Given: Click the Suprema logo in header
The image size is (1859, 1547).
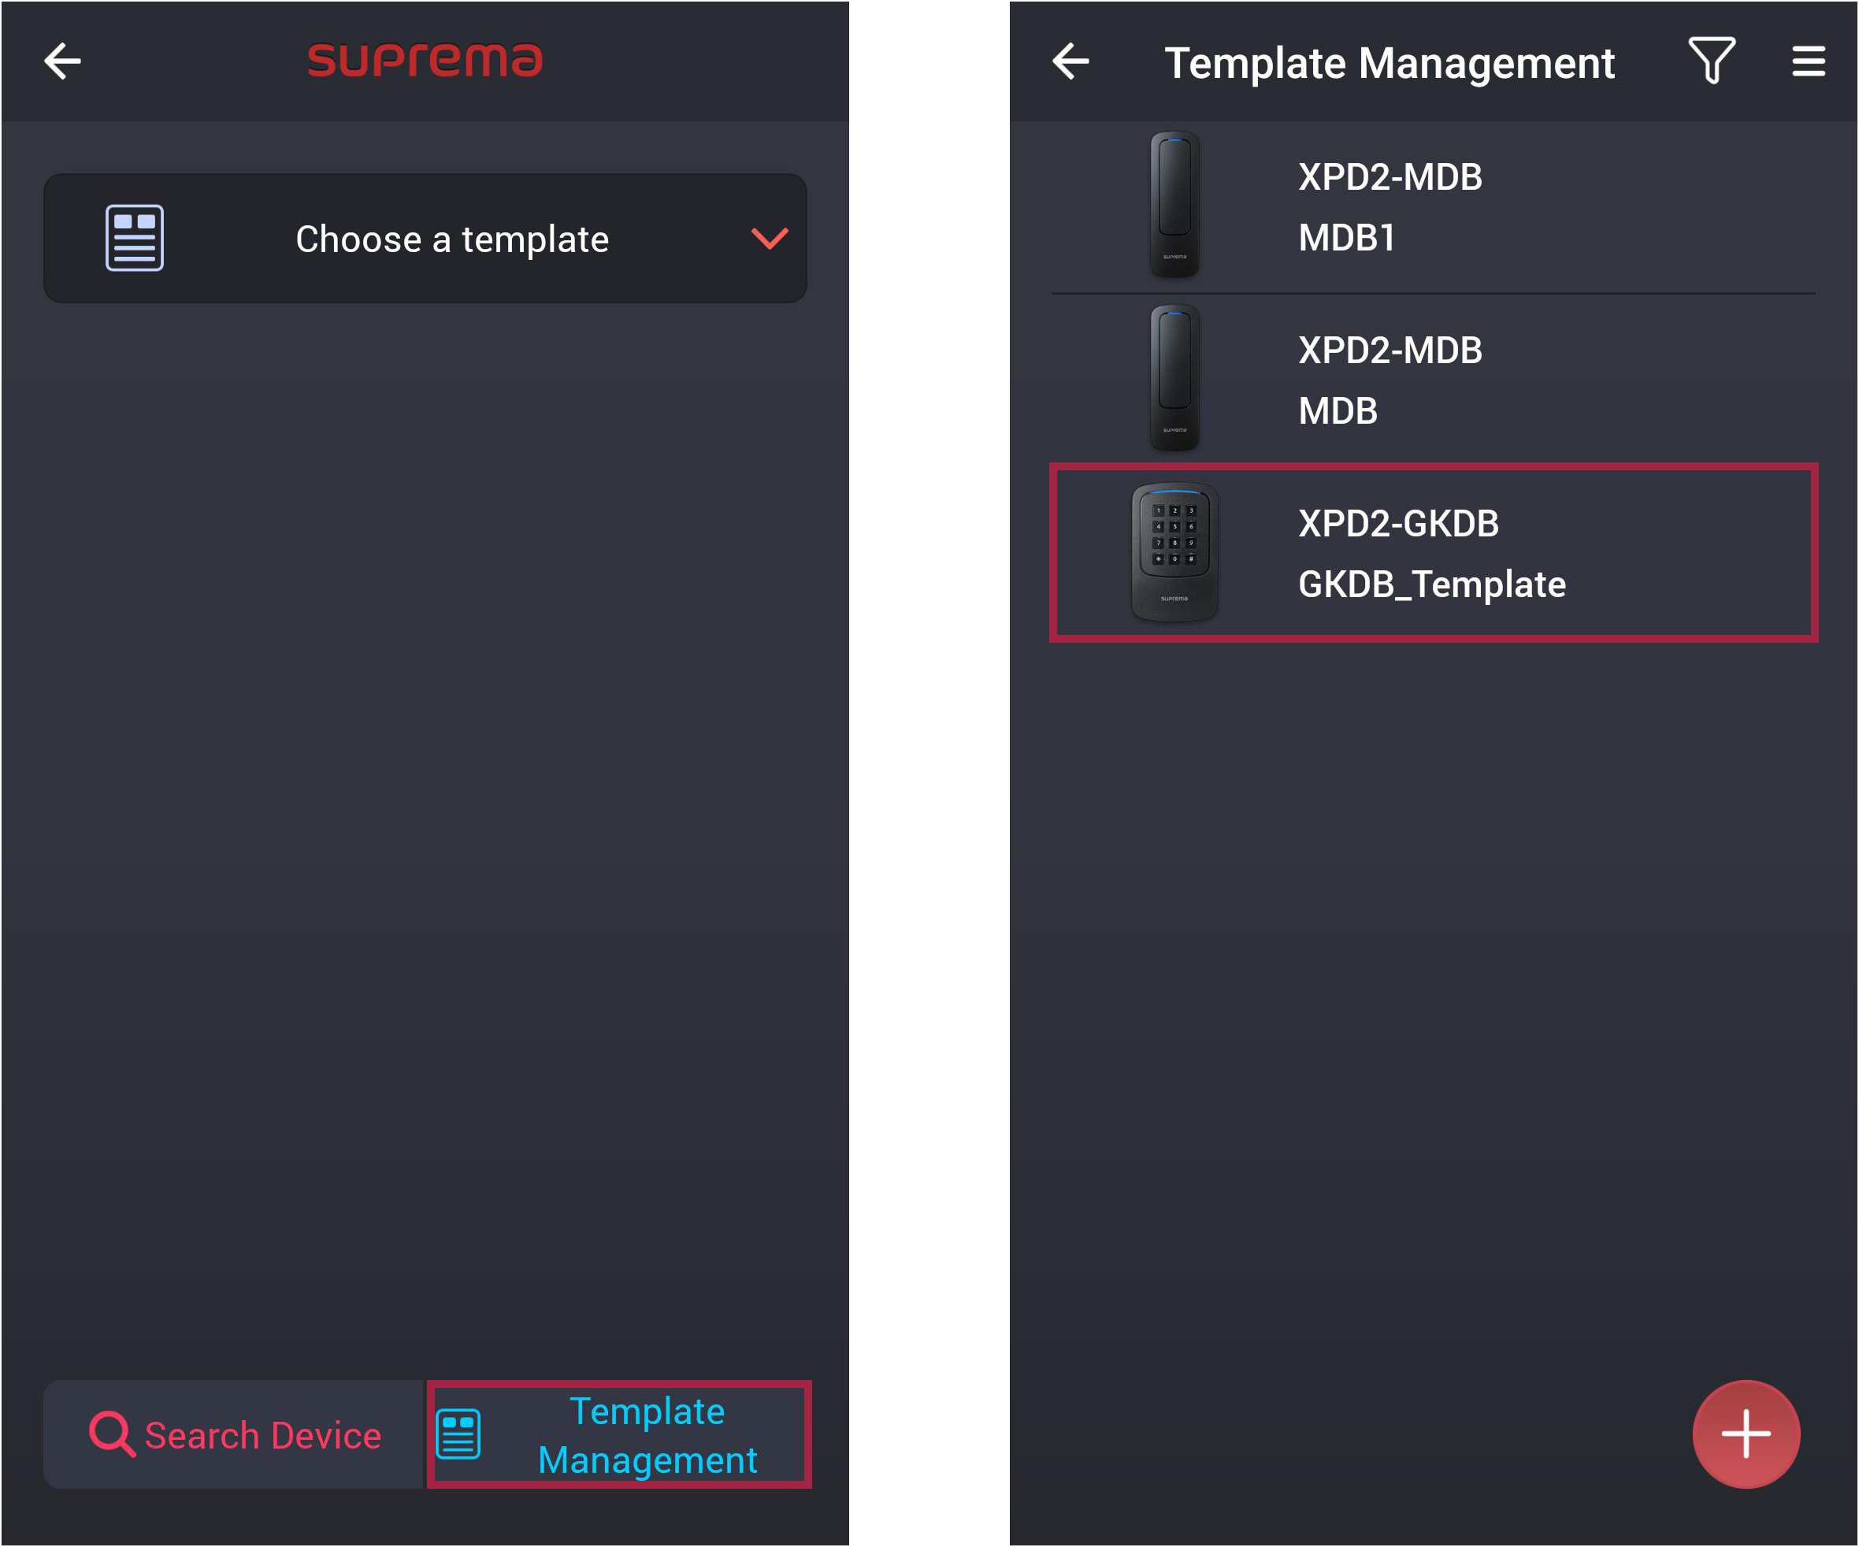Looking at the screenshot, I should click(x=425, y=60).
